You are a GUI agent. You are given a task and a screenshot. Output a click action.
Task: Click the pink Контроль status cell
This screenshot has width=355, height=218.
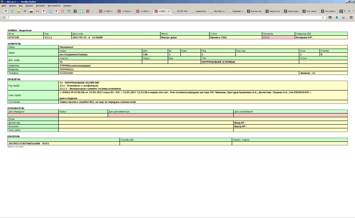[x=278, y=37]
